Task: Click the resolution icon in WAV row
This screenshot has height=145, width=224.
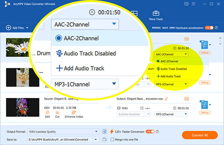Action: click(x=142, y=108)
